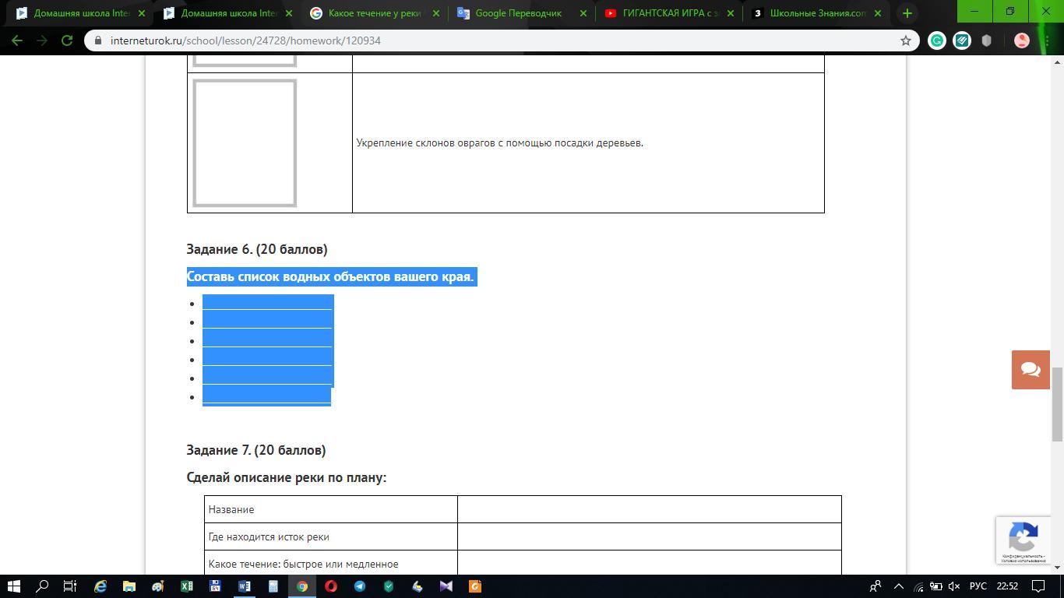
Task: Click the page vertical scrollbar thumb
Action: coord(1057,403)
